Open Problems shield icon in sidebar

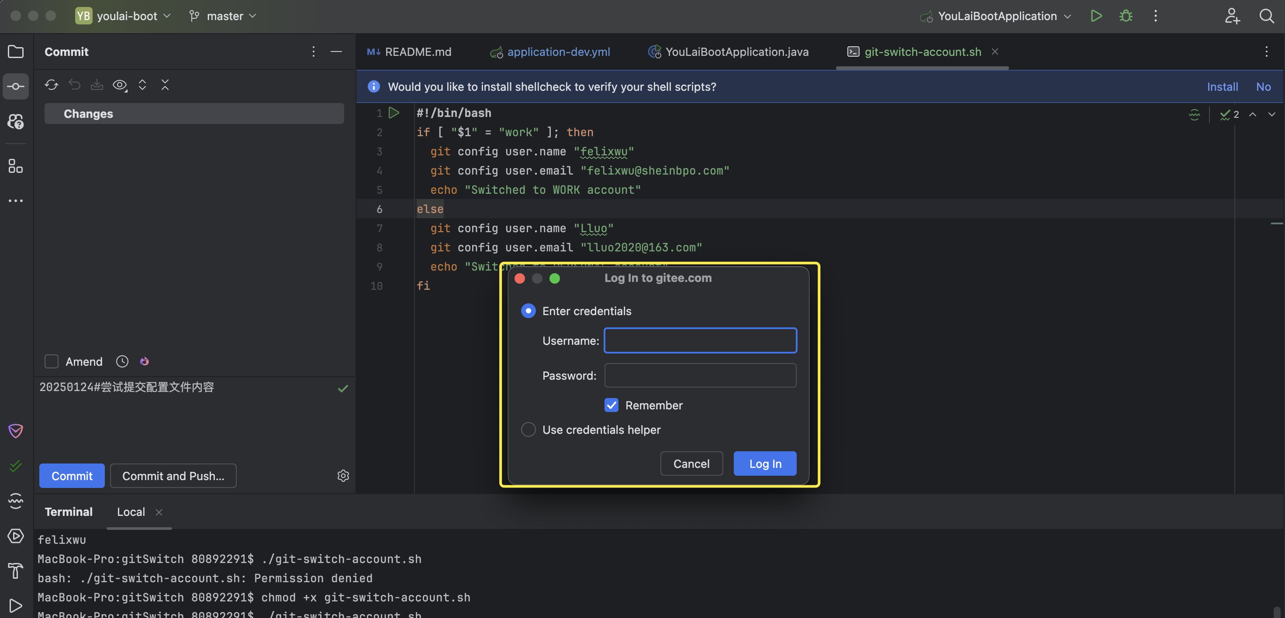pos(15,431)
